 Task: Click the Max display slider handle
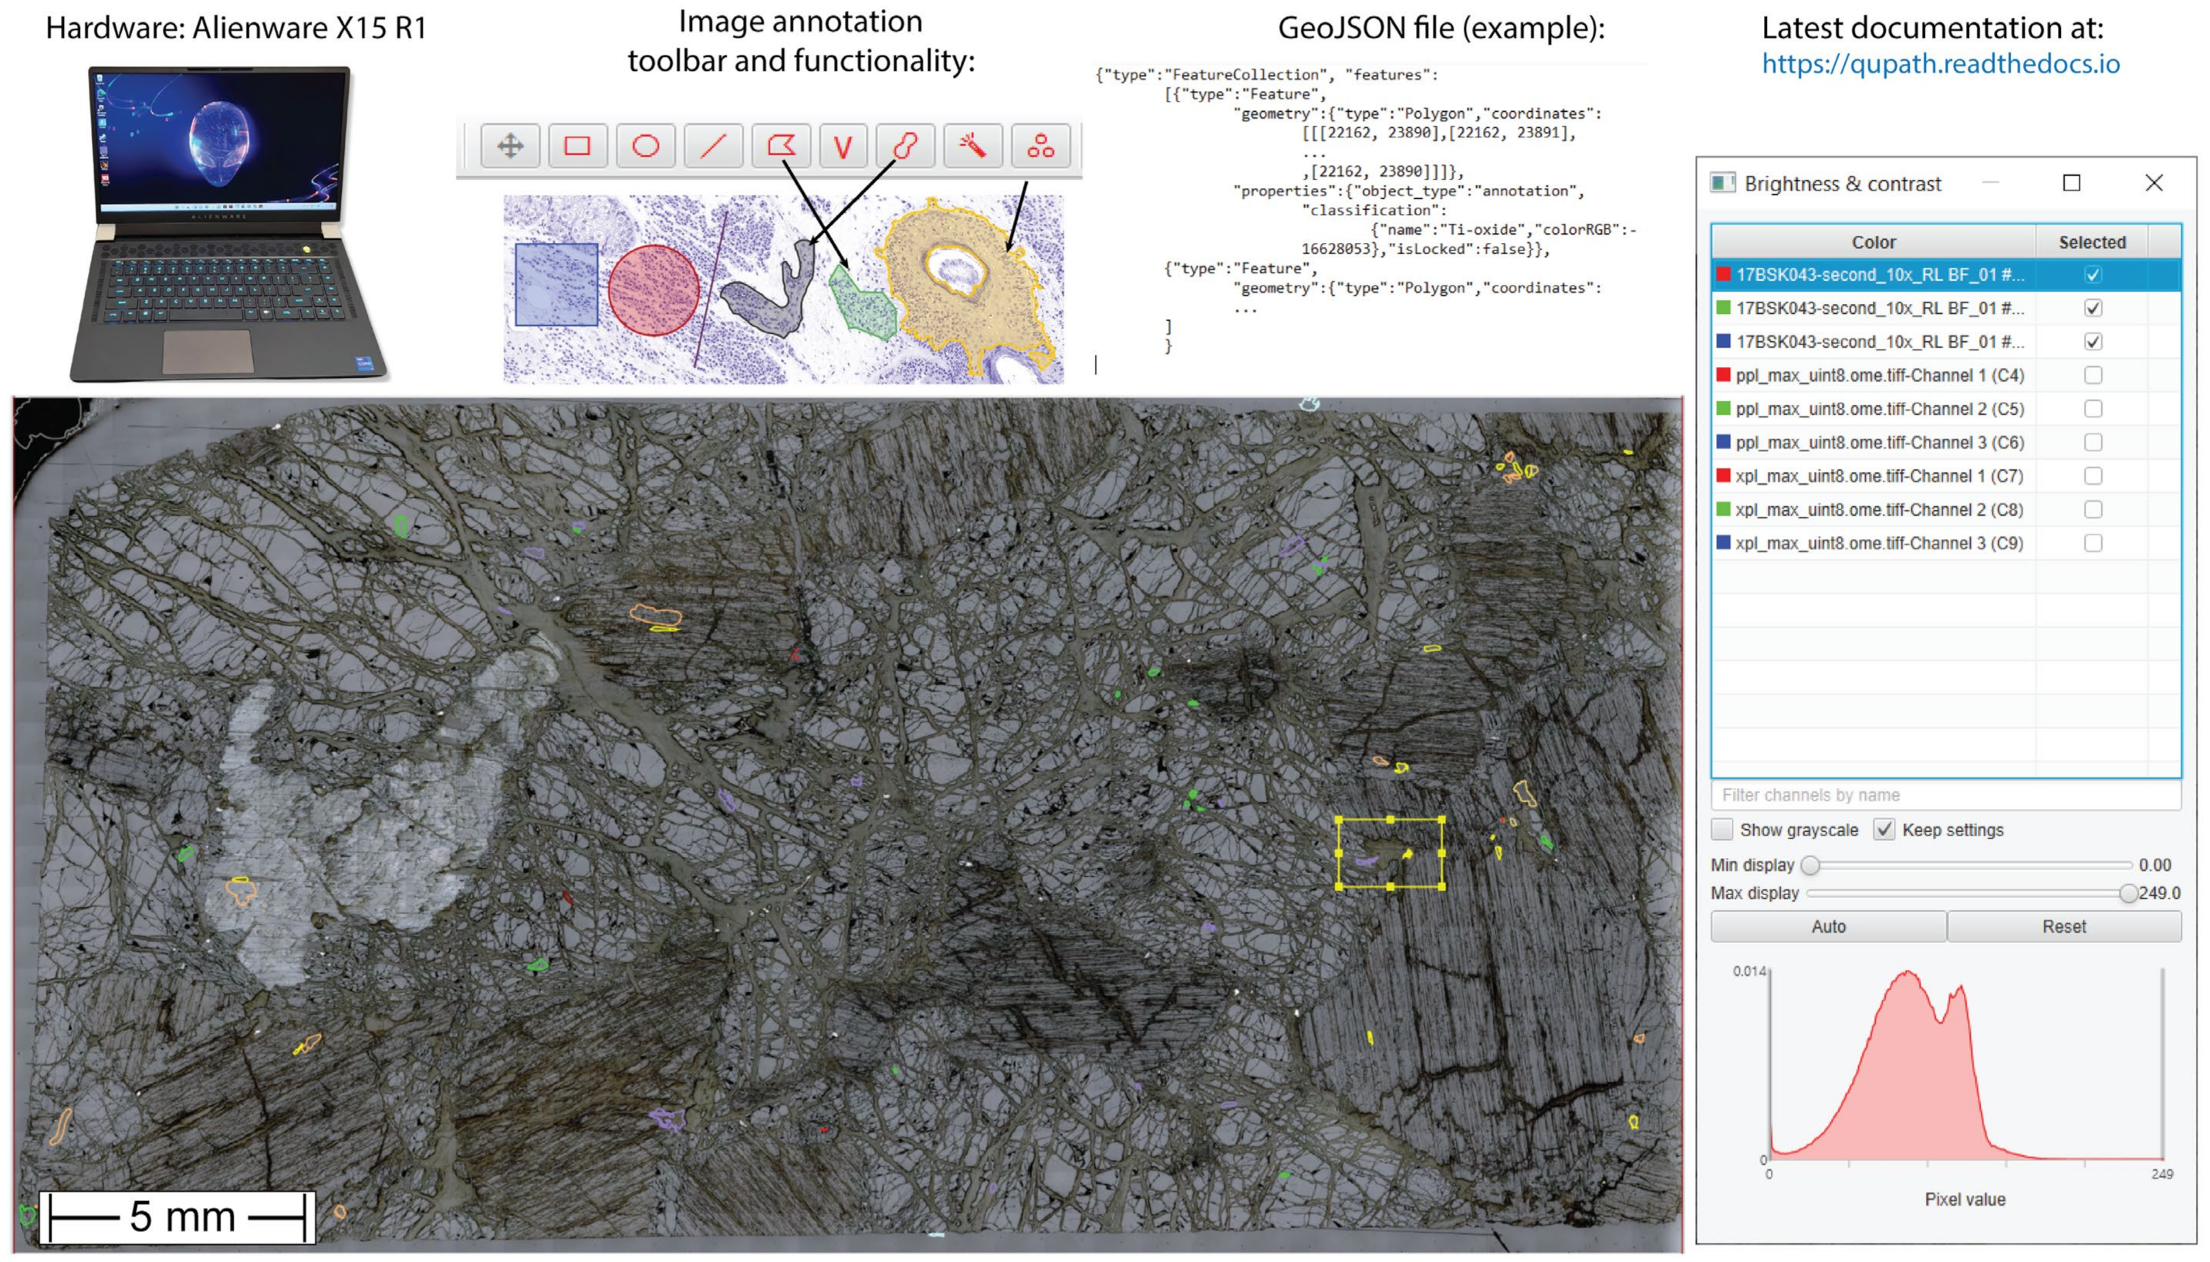point(2127,893)
